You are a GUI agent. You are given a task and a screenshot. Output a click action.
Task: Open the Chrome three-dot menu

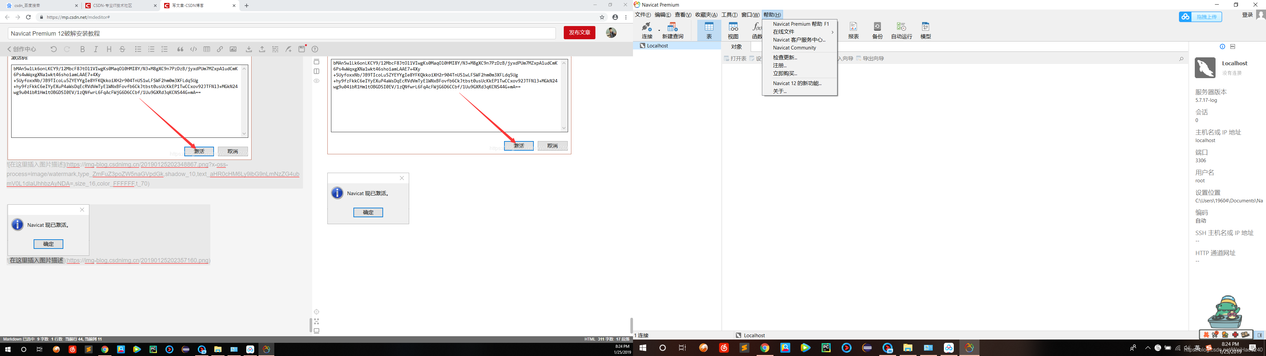[x=626, y=17]
